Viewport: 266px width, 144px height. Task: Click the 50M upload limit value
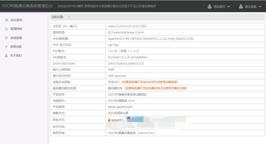(111, 70)
